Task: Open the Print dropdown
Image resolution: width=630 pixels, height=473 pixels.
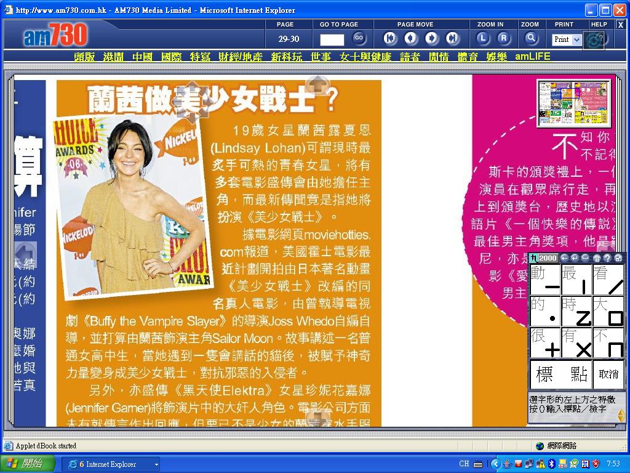Action: [567, 39]
